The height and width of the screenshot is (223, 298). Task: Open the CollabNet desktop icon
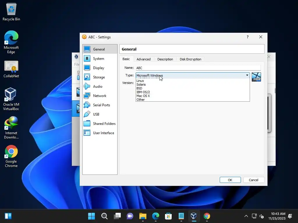coord(11,69)
